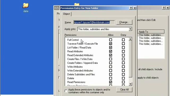Check Deny for Traverse Folder / Execute File

pos(123,44)
